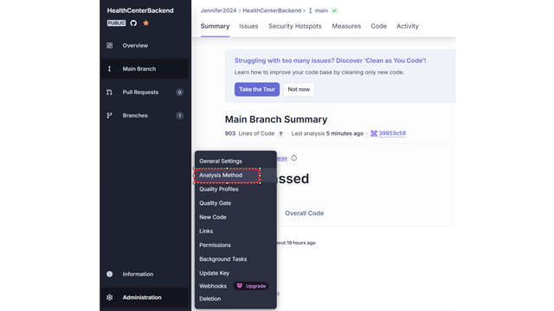This screenshot has width=554, height=311.
Task: Click the main branch breadcrumb
Action: pos(319,10)
